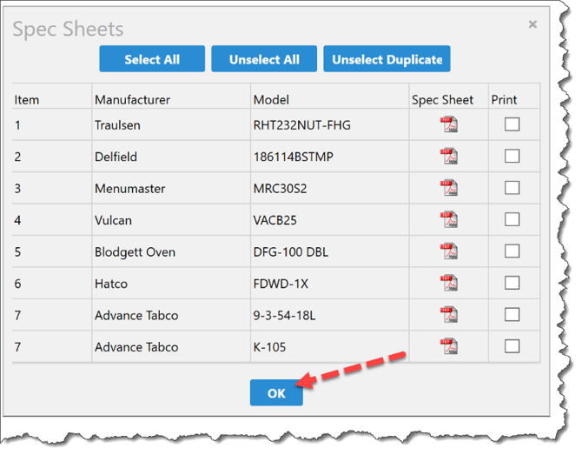Click model MRC30S2
582x455 pixels.
click(x=281, y=189)
